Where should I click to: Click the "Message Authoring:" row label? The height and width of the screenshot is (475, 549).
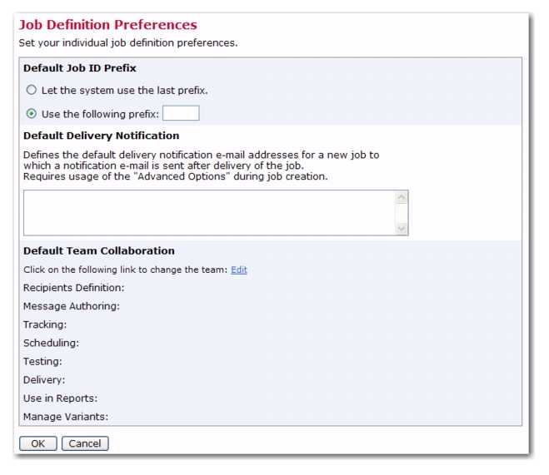[72, 306]
